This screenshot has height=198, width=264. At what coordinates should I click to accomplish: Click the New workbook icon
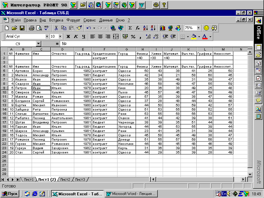(x=7, y=28)
